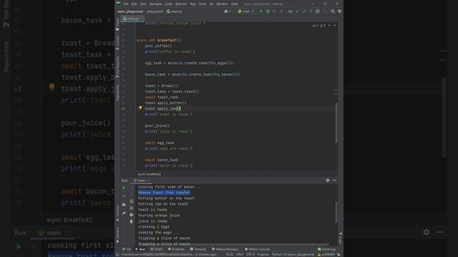The width and height of the screenshot is (458, 257).
Task: Open Python Packages tool window tab
Action: tap(225, 249)
